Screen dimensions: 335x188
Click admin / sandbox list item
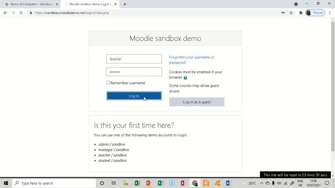pos(111,144)
